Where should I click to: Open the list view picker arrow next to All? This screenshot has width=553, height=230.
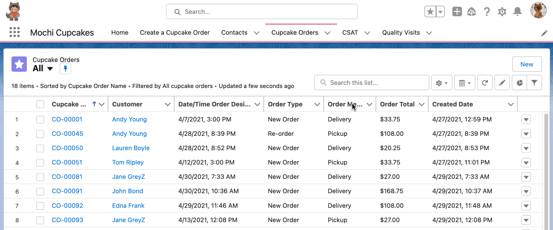coord(50,68)
